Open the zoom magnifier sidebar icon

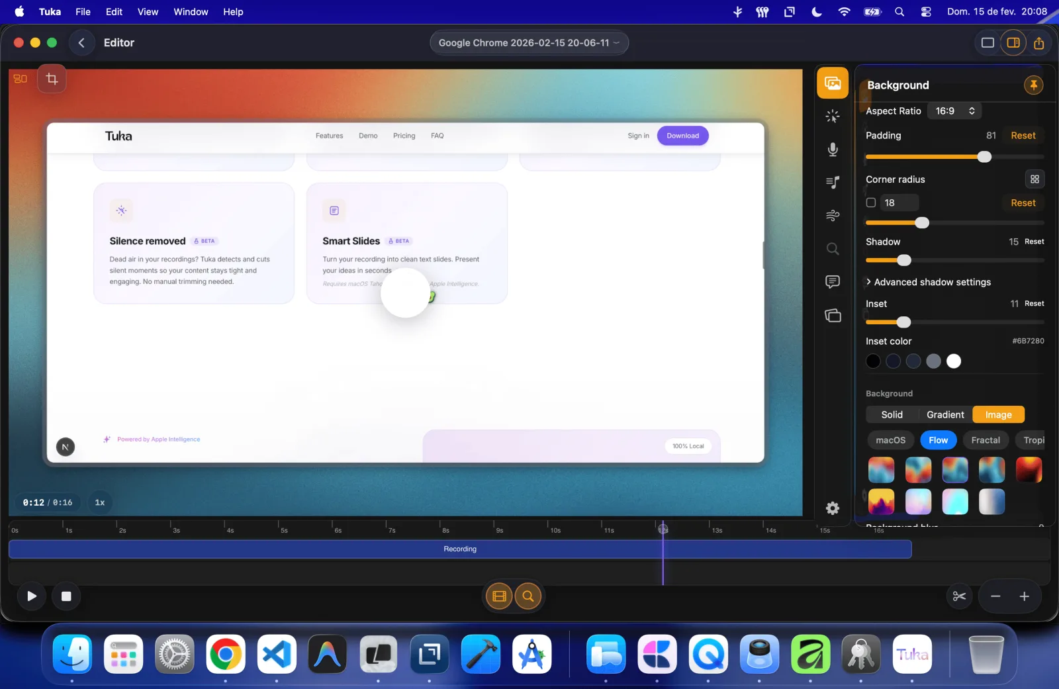point(833,249)
